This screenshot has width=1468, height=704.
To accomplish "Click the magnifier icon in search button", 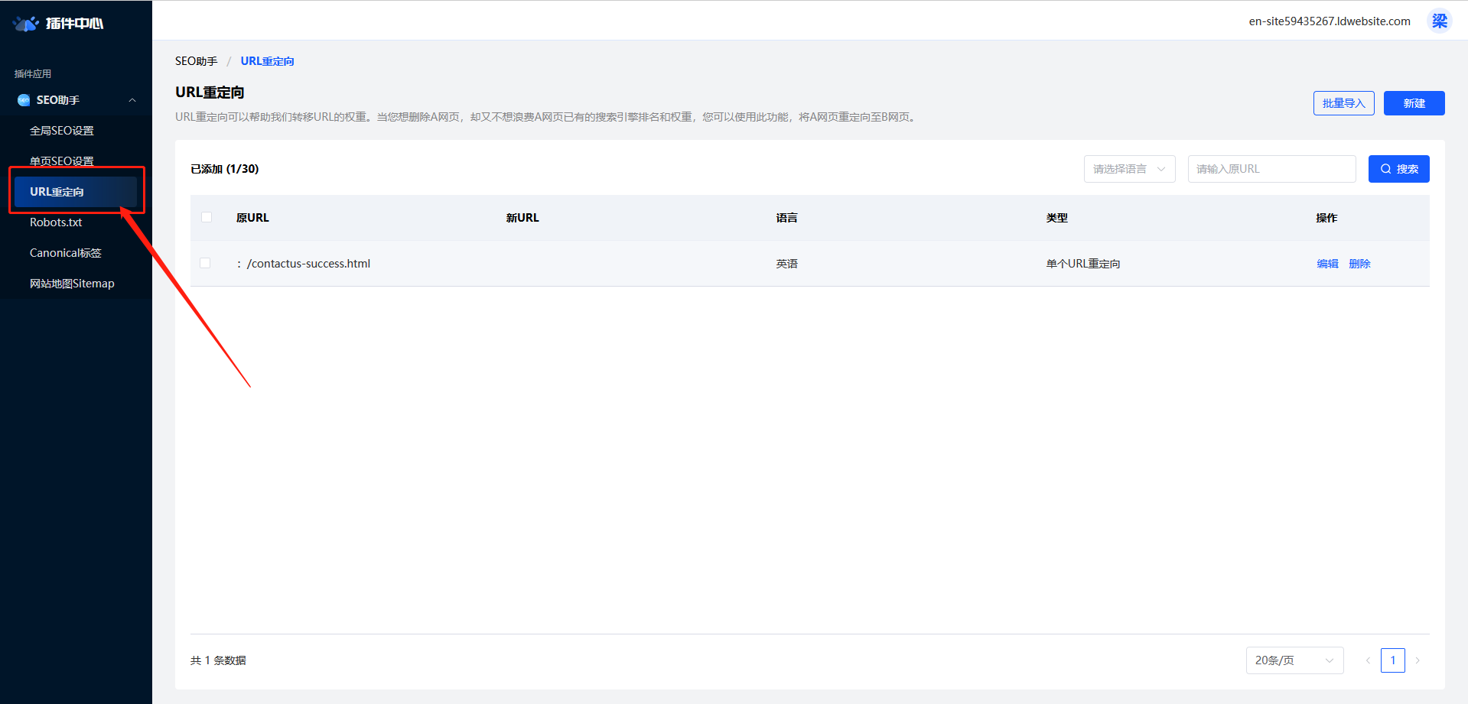I will pos(1385,169).
